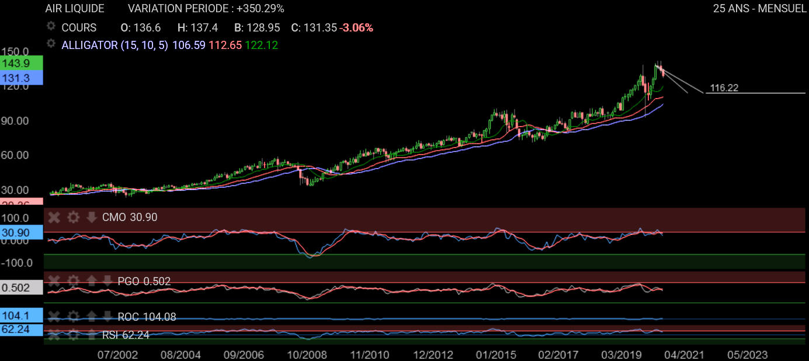The height and width of the screenshot is (361, 809).
Task: Move the PGO panel up
Action: [92, 281]
